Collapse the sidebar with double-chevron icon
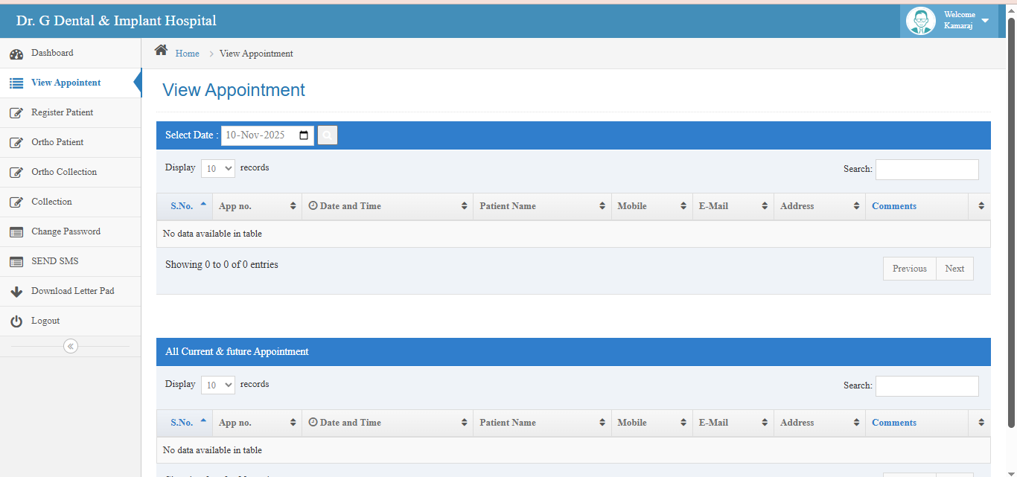The width and height of the screenshot is (1017, 477). (x=71, y=346)
